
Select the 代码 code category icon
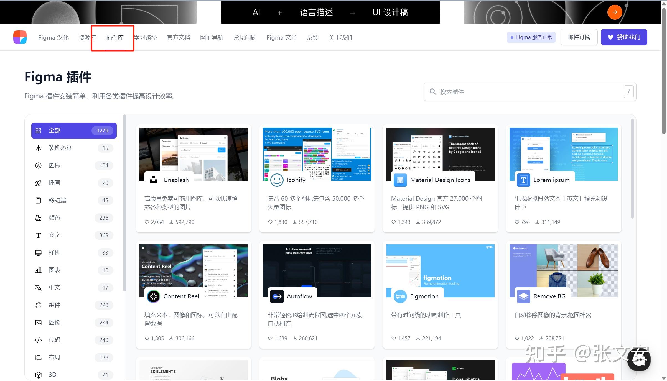coord(39,340)
